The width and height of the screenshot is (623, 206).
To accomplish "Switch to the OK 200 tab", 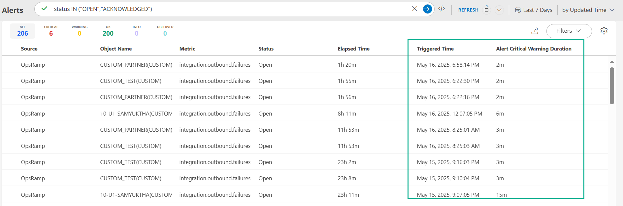I will pyautogui.click(x=108, y=31).
